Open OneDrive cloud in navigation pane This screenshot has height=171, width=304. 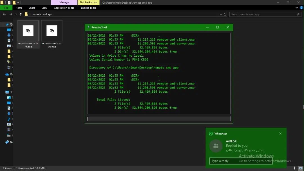(x=7, y=74)
